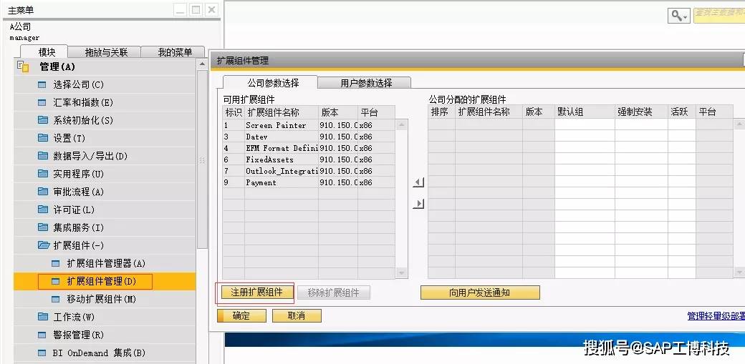Viewport: 745px width, 364px height.
Task: Click the icon beside 警报管理(R)
Action: [x=43, y=335]
